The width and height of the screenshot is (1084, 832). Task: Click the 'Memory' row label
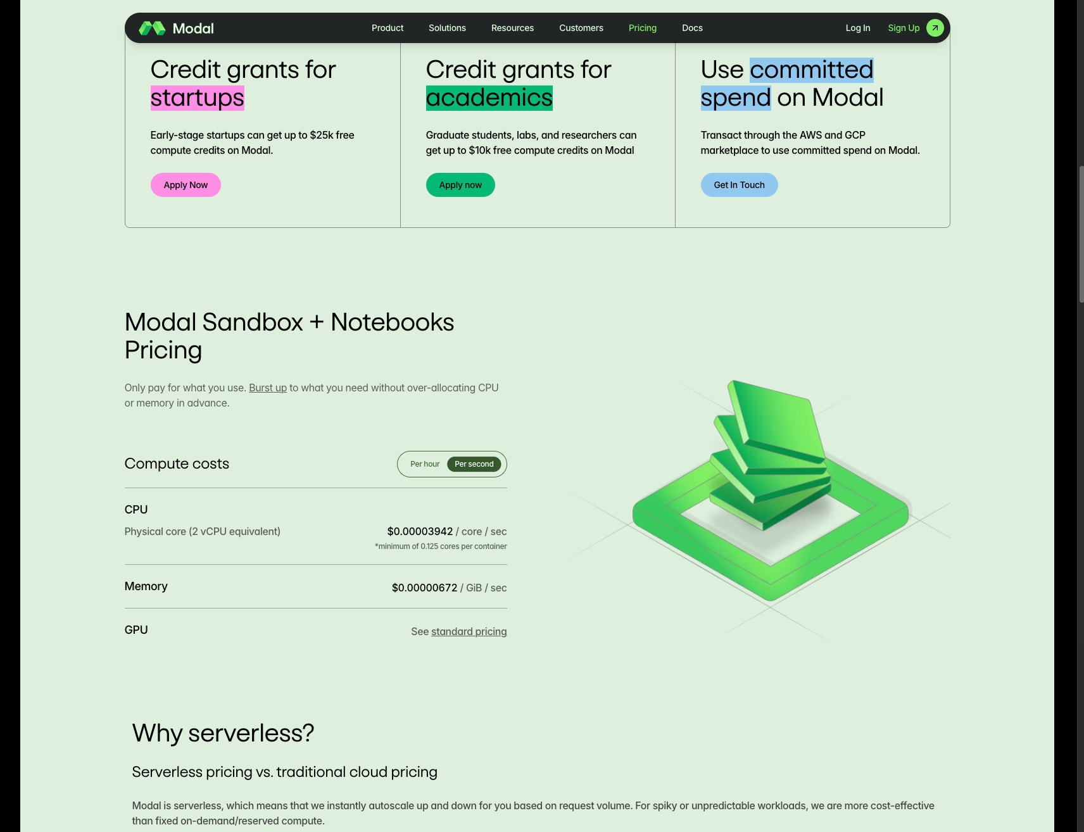[146, 586]
